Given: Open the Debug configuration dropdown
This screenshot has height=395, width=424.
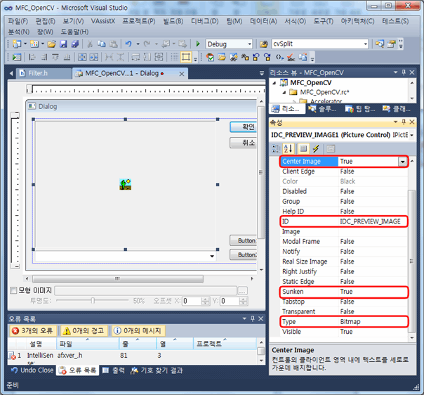Looking at the screenshot, I should [x=248, y=44].
